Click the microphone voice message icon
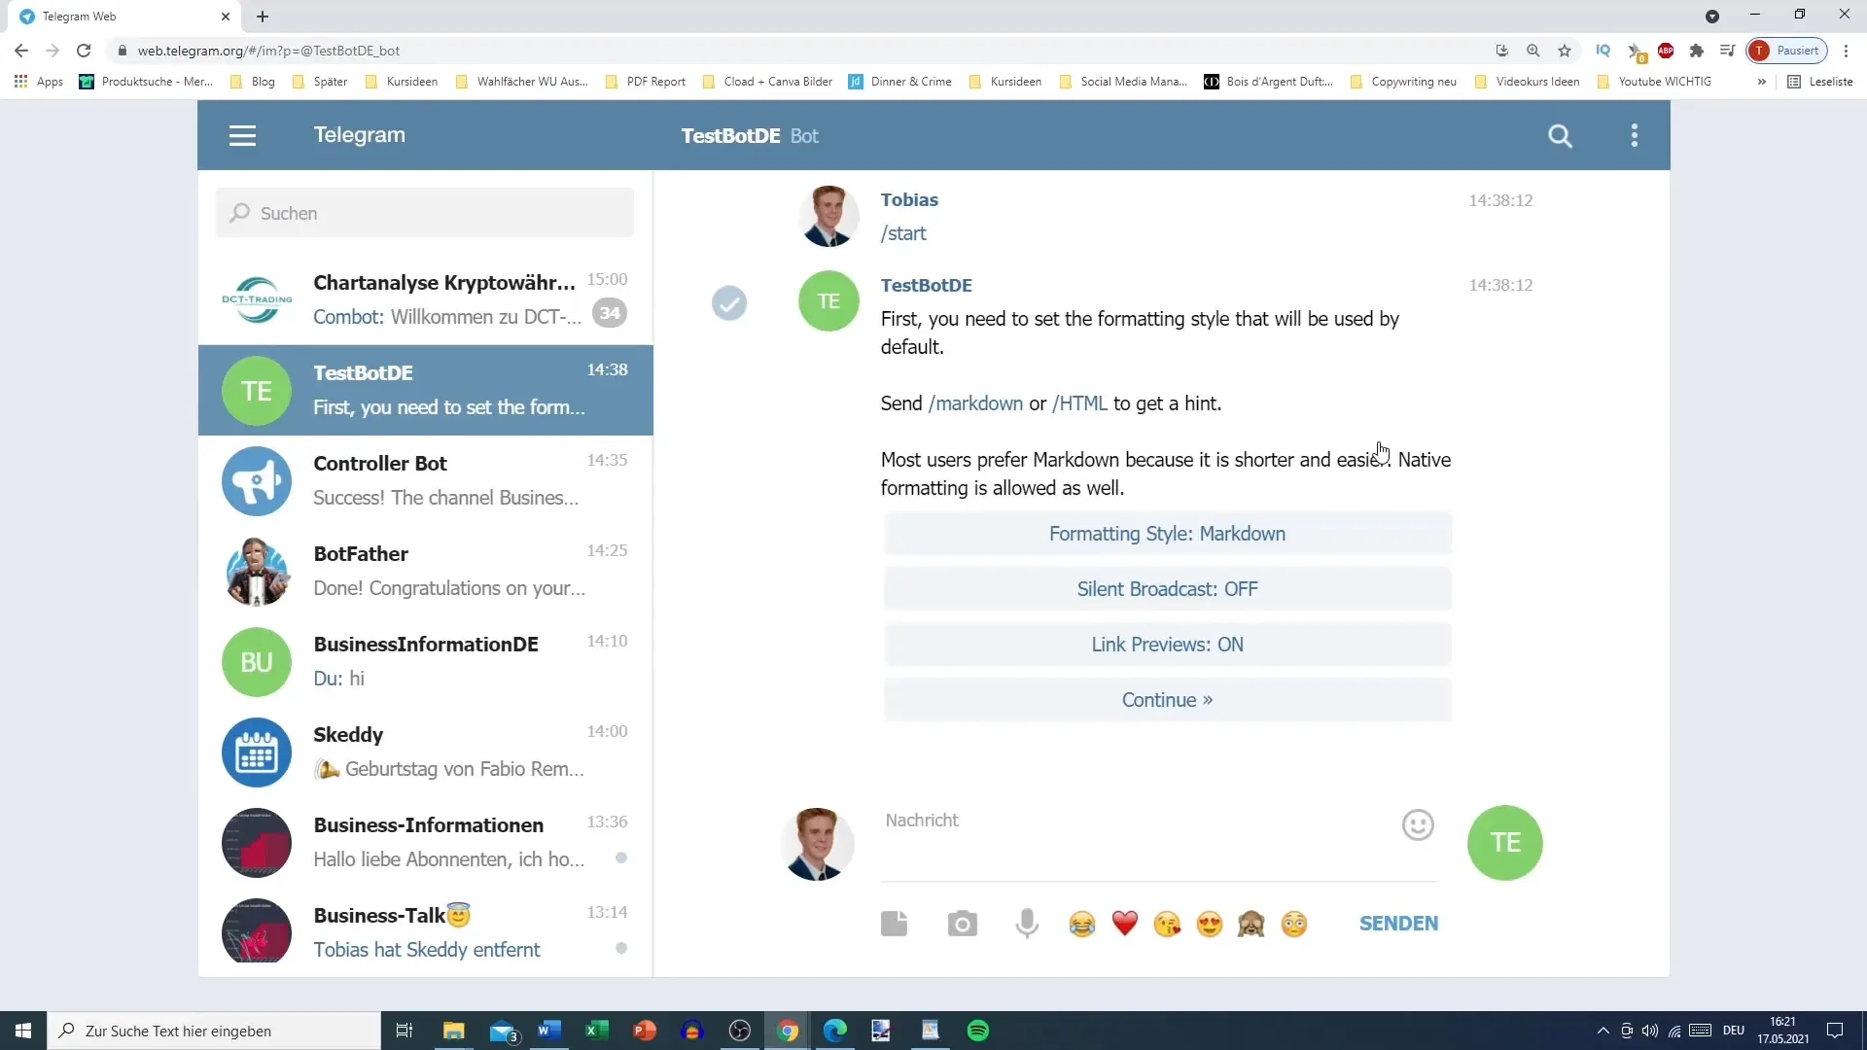 (x=1027, y=924)
